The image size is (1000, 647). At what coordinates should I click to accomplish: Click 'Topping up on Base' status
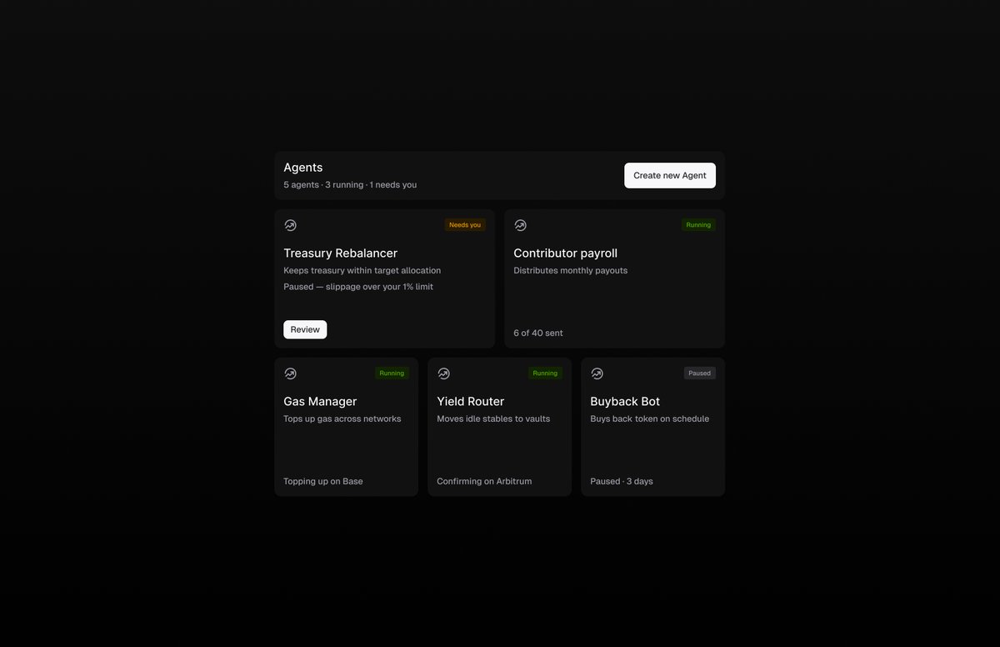coord(322,481)
